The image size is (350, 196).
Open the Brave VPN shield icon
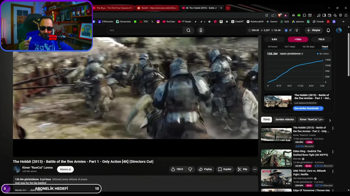tap(340, 15)
